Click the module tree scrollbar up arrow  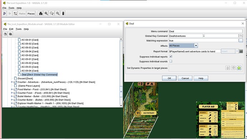point(121,39)
